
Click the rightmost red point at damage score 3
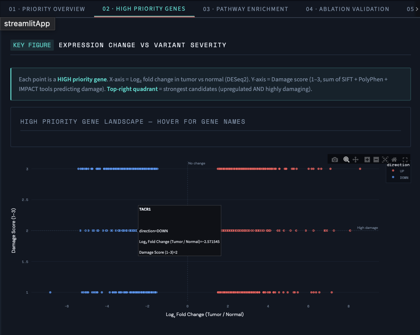360,169
